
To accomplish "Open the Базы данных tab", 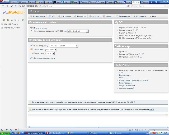I will [x=37, y=16].
